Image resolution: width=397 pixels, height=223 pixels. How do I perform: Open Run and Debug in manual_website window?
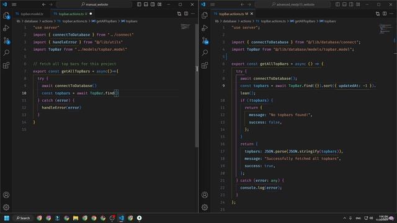click(6, 28)
